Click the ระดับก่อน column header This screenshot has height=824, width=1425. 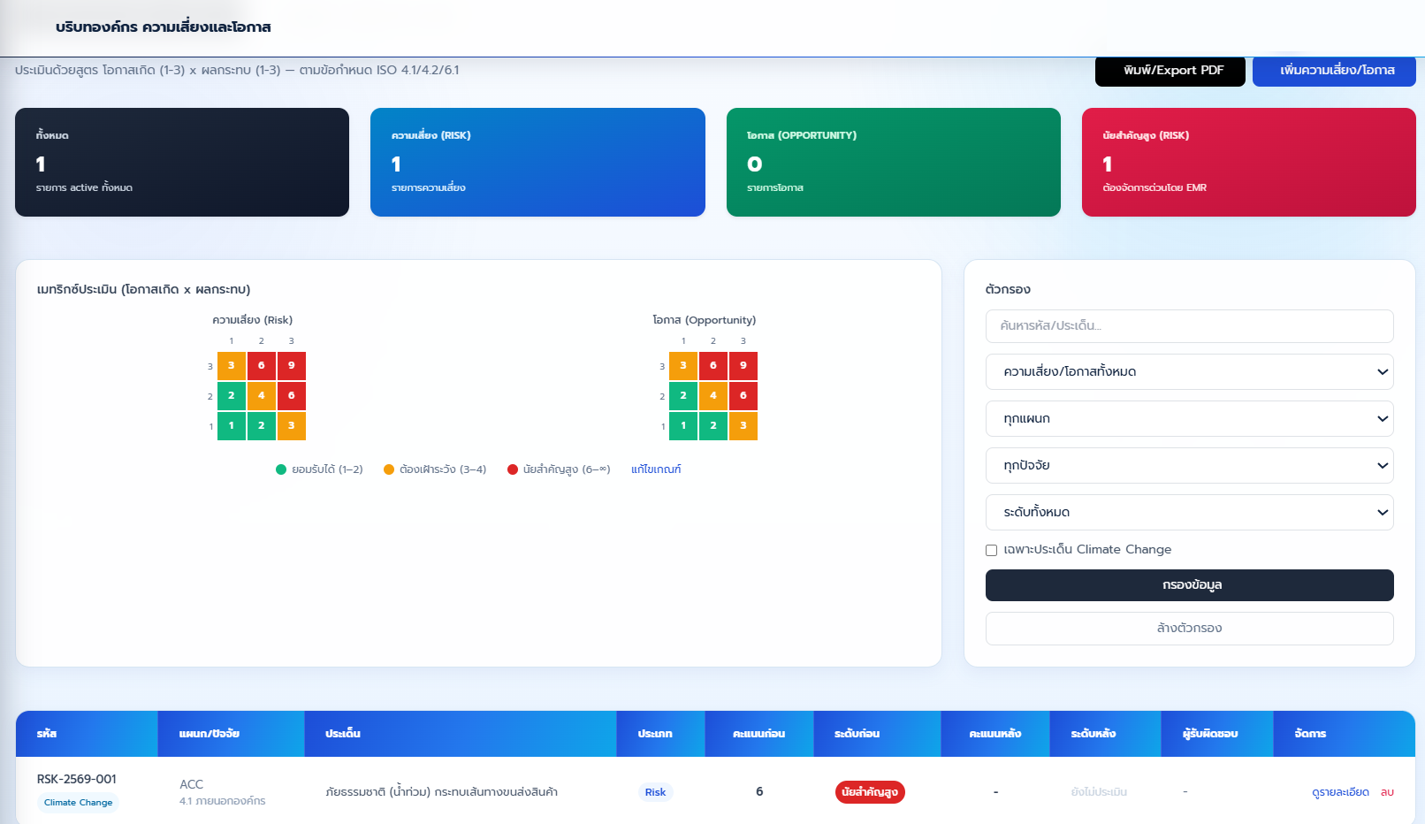coord(878,734)
